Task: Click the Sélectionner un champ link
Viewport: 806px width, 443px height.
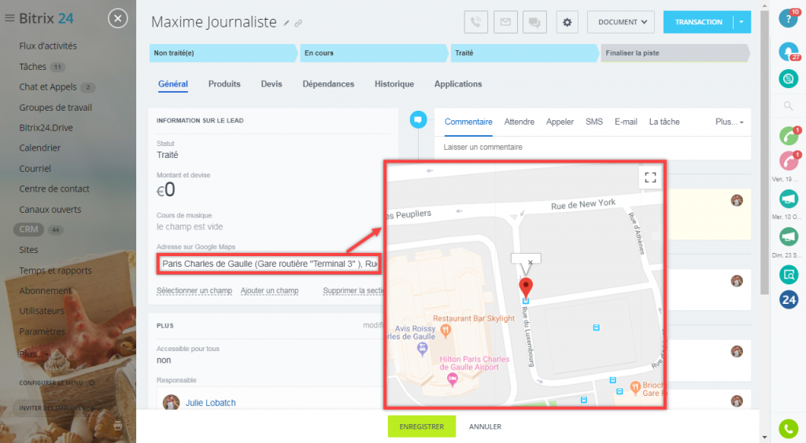Action: (194, 291)
